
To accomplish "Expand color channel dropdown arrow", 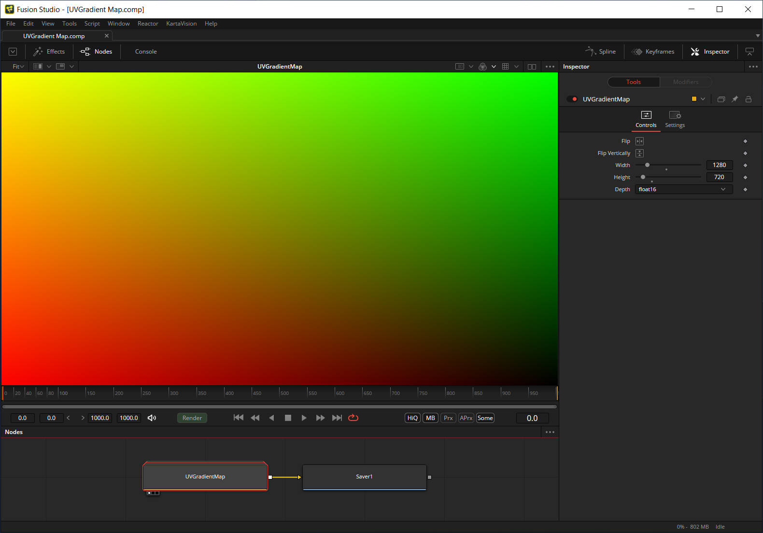I will [x=494, y=67].
